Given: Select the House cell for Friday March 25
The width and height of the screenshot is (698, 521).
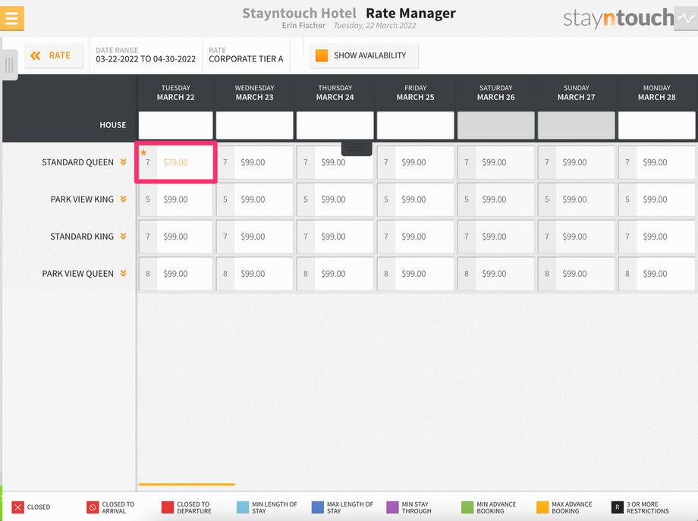Looking at the screenshot, I should pyautogui.click(x=415, y=125).
